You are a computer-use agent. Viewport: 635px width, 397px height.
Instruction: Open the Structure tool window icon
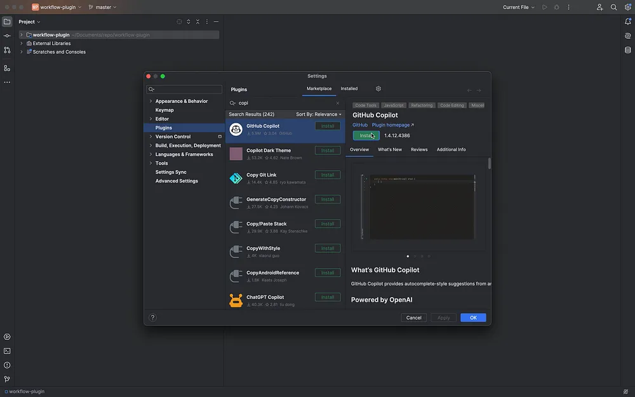7,68
